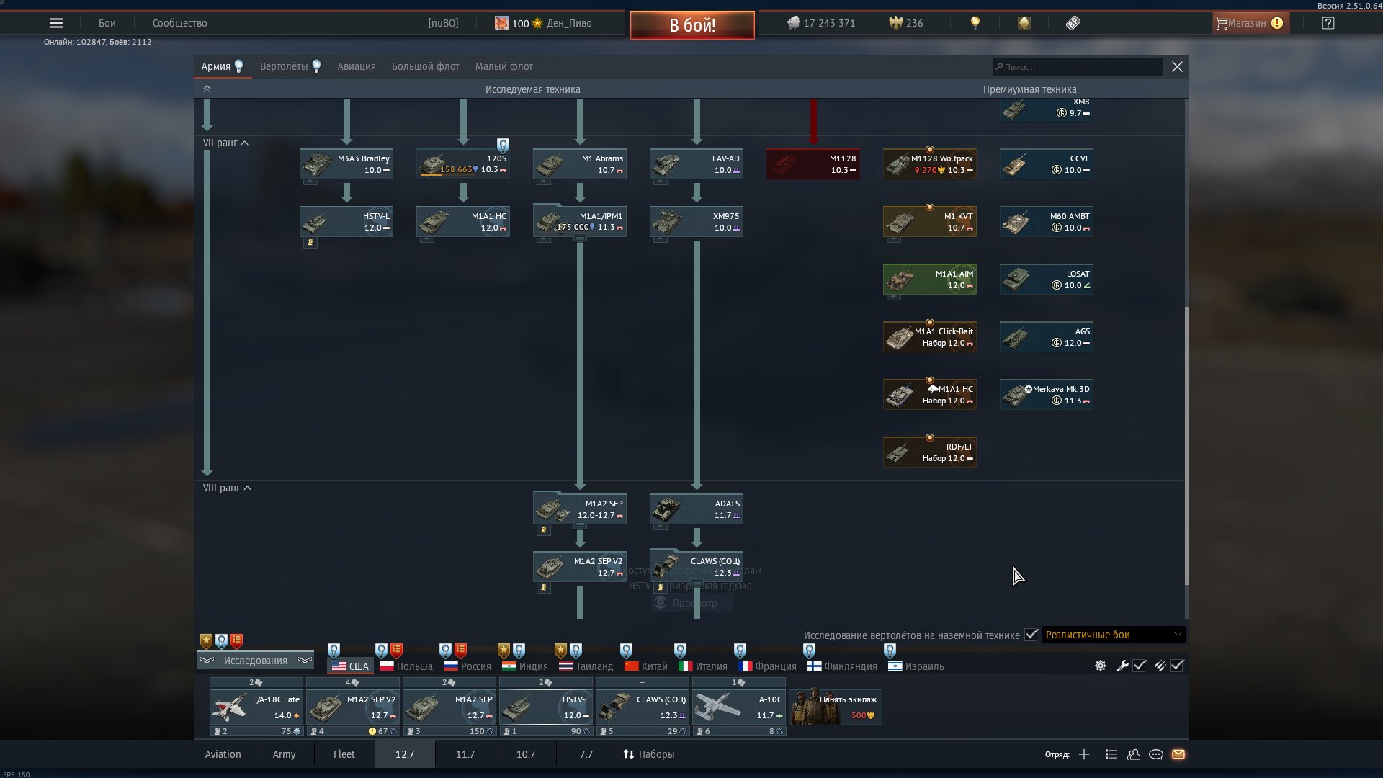The height and width of the screenshot is (778, 1383).
Task: Toggle auto-refill ammo checkbox next to shells
Action: 1177,666
